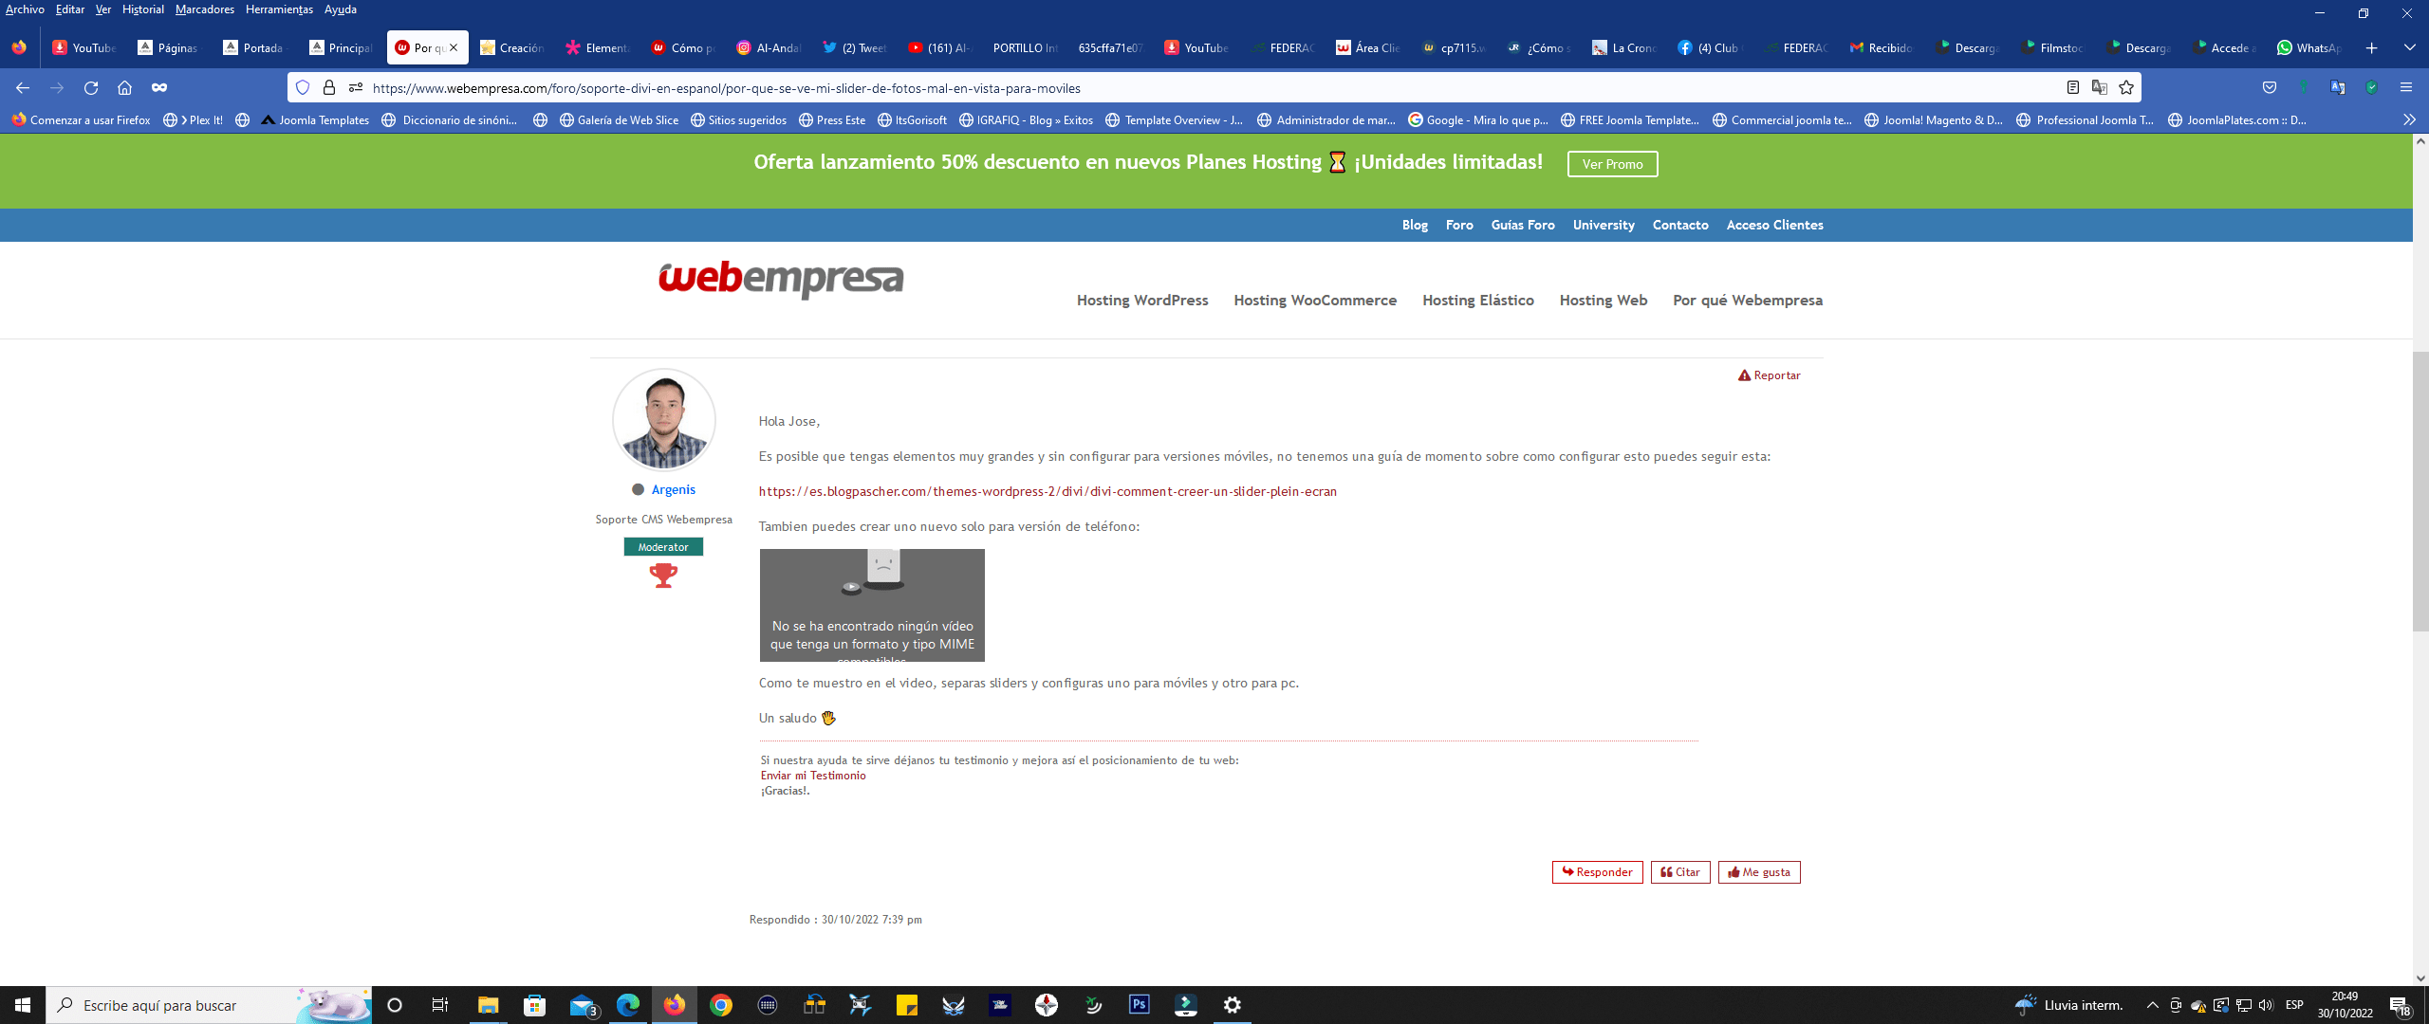This screenshot has width=2429, height=1024.
Task: Open Settings gear on taskbar
Action: tap(1233, 1005)
